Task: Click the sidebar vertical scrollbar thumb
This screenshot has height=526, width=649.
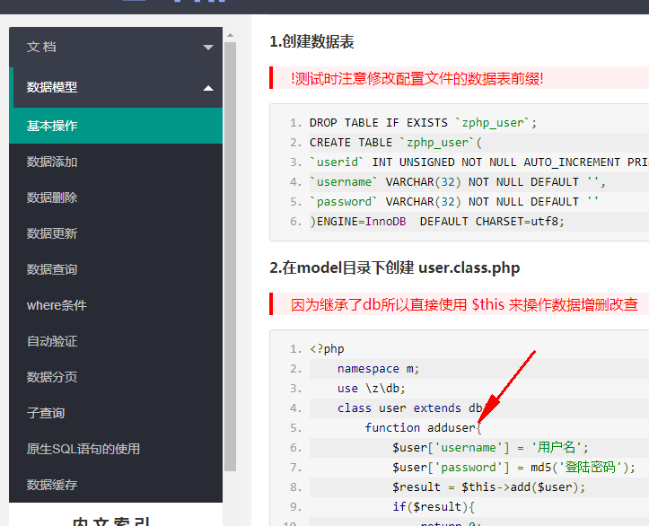Action: coord(230,251)
